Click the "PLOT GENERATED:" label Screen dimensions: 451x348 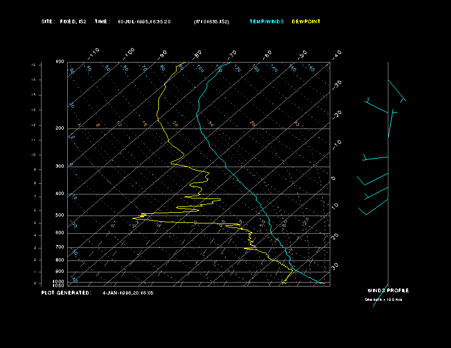tap(66, 293)
